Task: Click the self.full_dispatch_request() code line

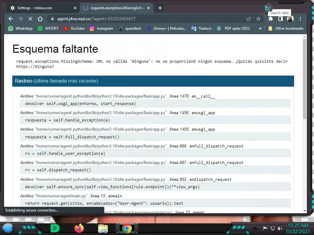Action: point(155,137)
